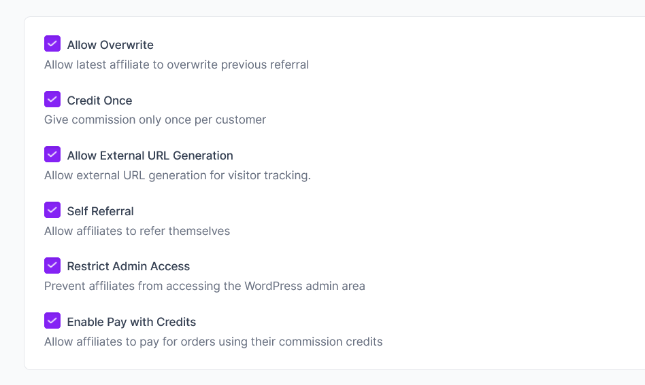Click the 'Credit Once' label text
Viewport: 645px width, 385px height.
(x=99, y=100)
